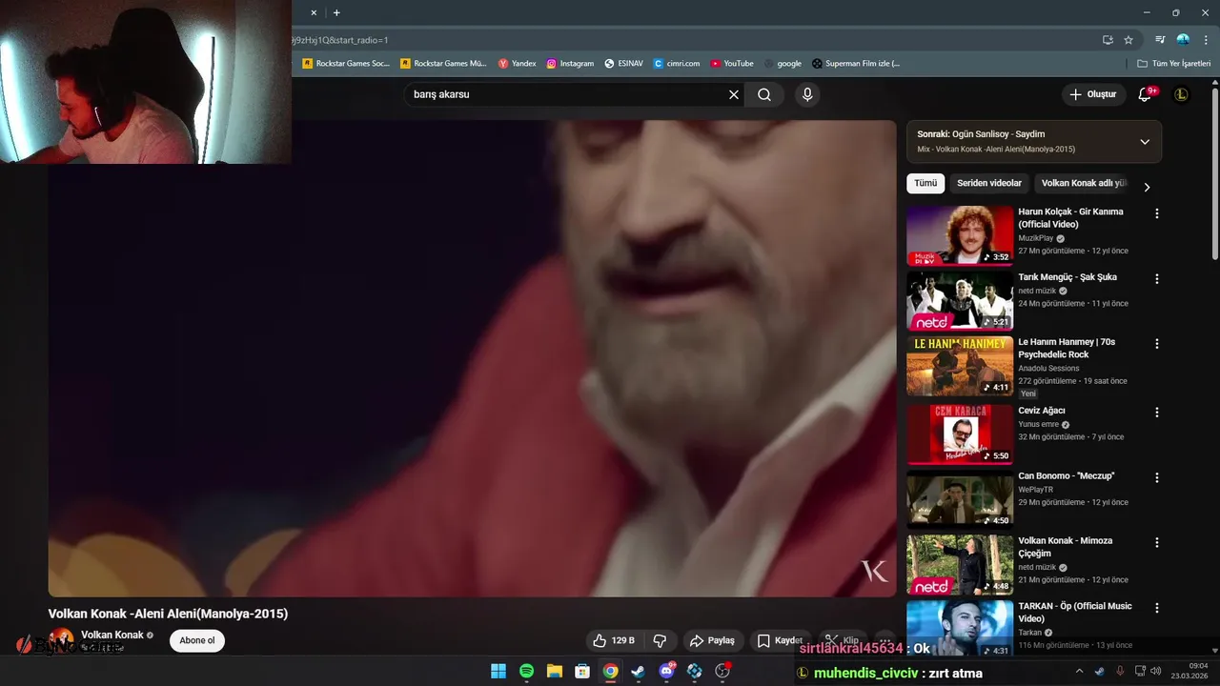Open the YouTube account avatar menu

point(1181,94)
